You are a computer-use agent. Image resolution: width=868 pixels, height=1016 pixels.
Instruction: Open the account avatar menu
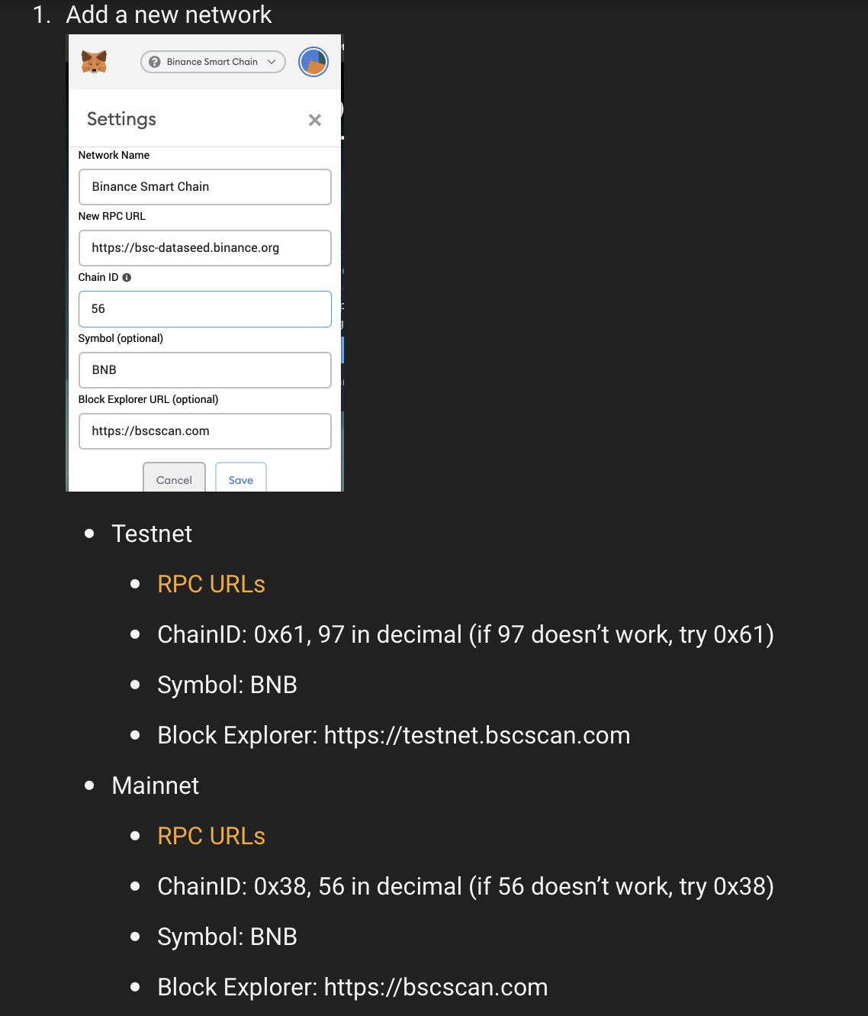pos(313,62)
